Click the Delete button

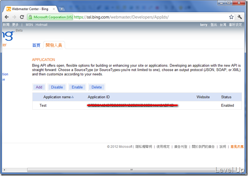pyautogui.click(x=97, y=87)
